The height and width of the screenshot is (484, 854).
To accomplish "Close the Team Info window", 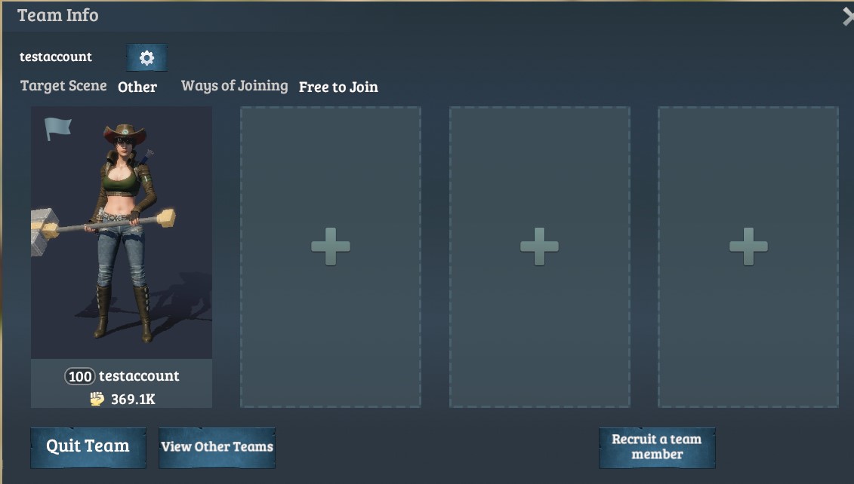I will point(847,17).
